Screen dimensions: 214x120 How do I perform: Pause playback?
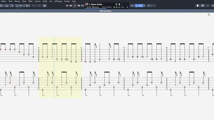[75, 6]
